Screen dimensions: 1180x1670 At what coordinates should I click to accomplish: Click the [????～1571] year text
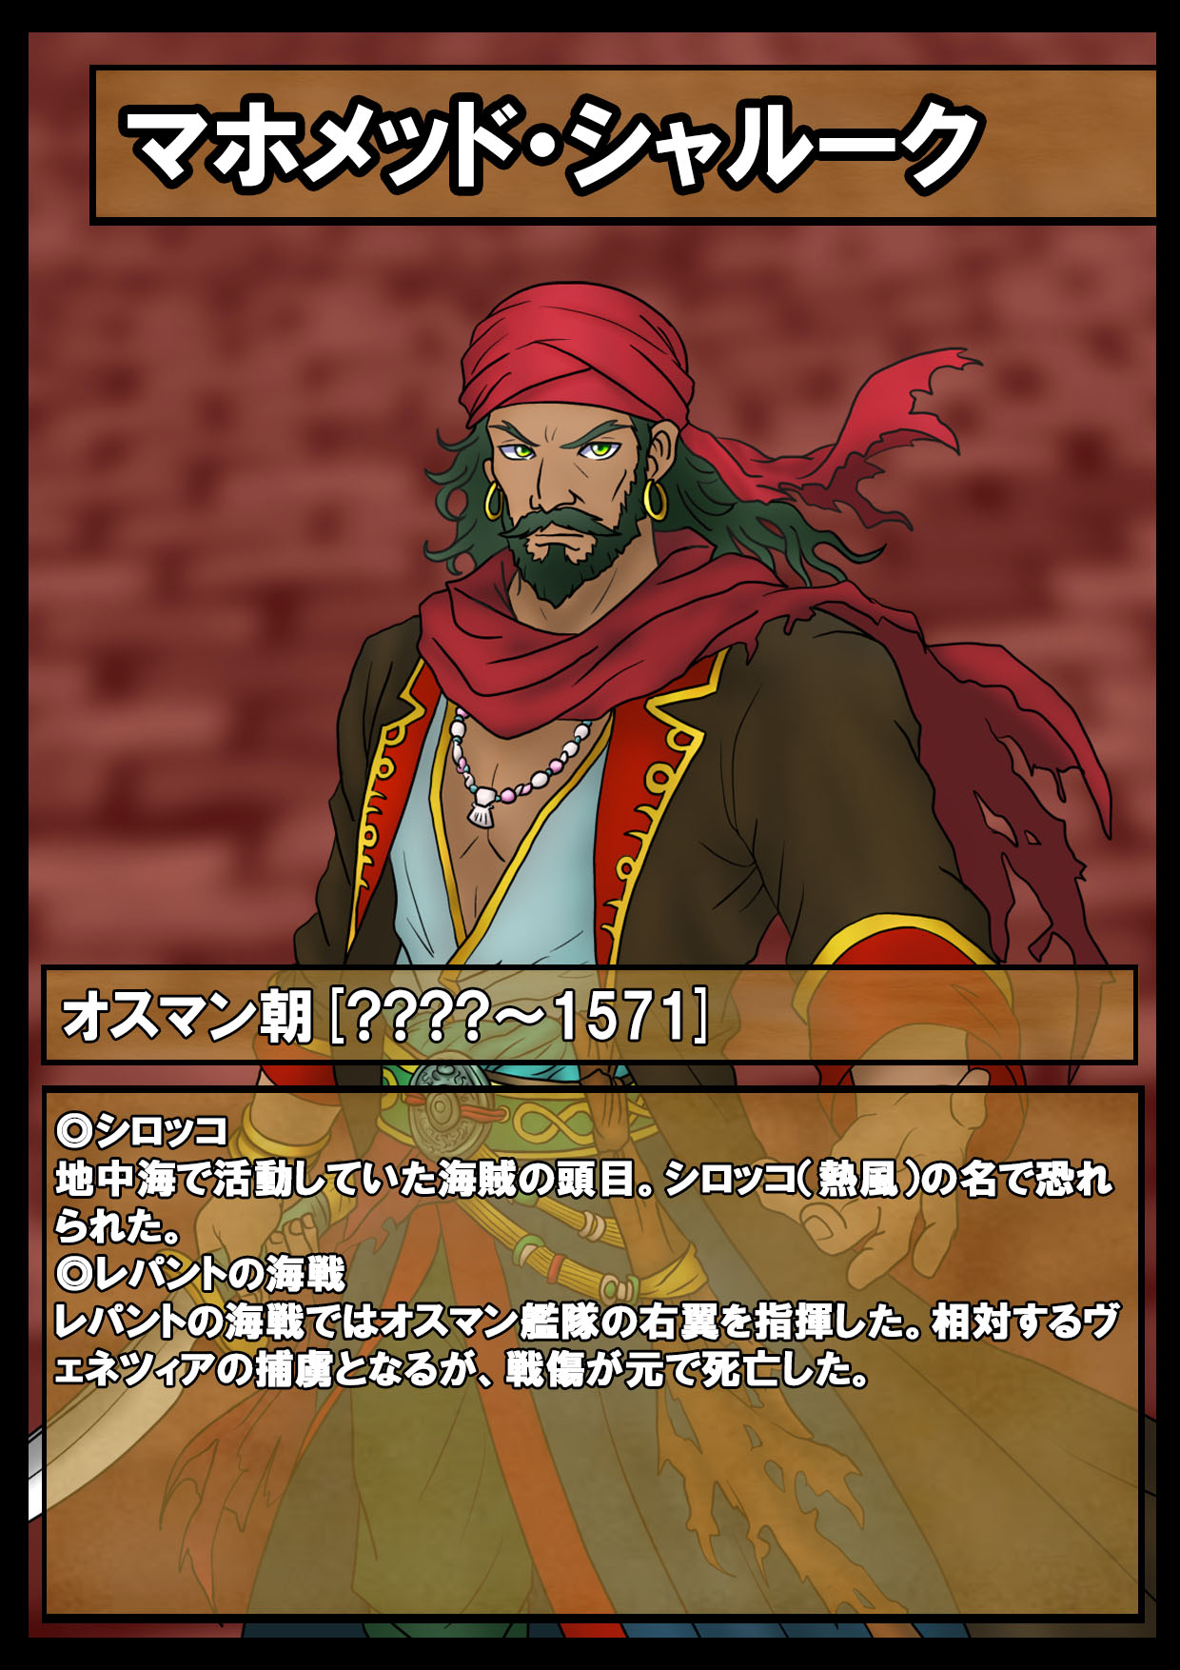coord(518,1016)
